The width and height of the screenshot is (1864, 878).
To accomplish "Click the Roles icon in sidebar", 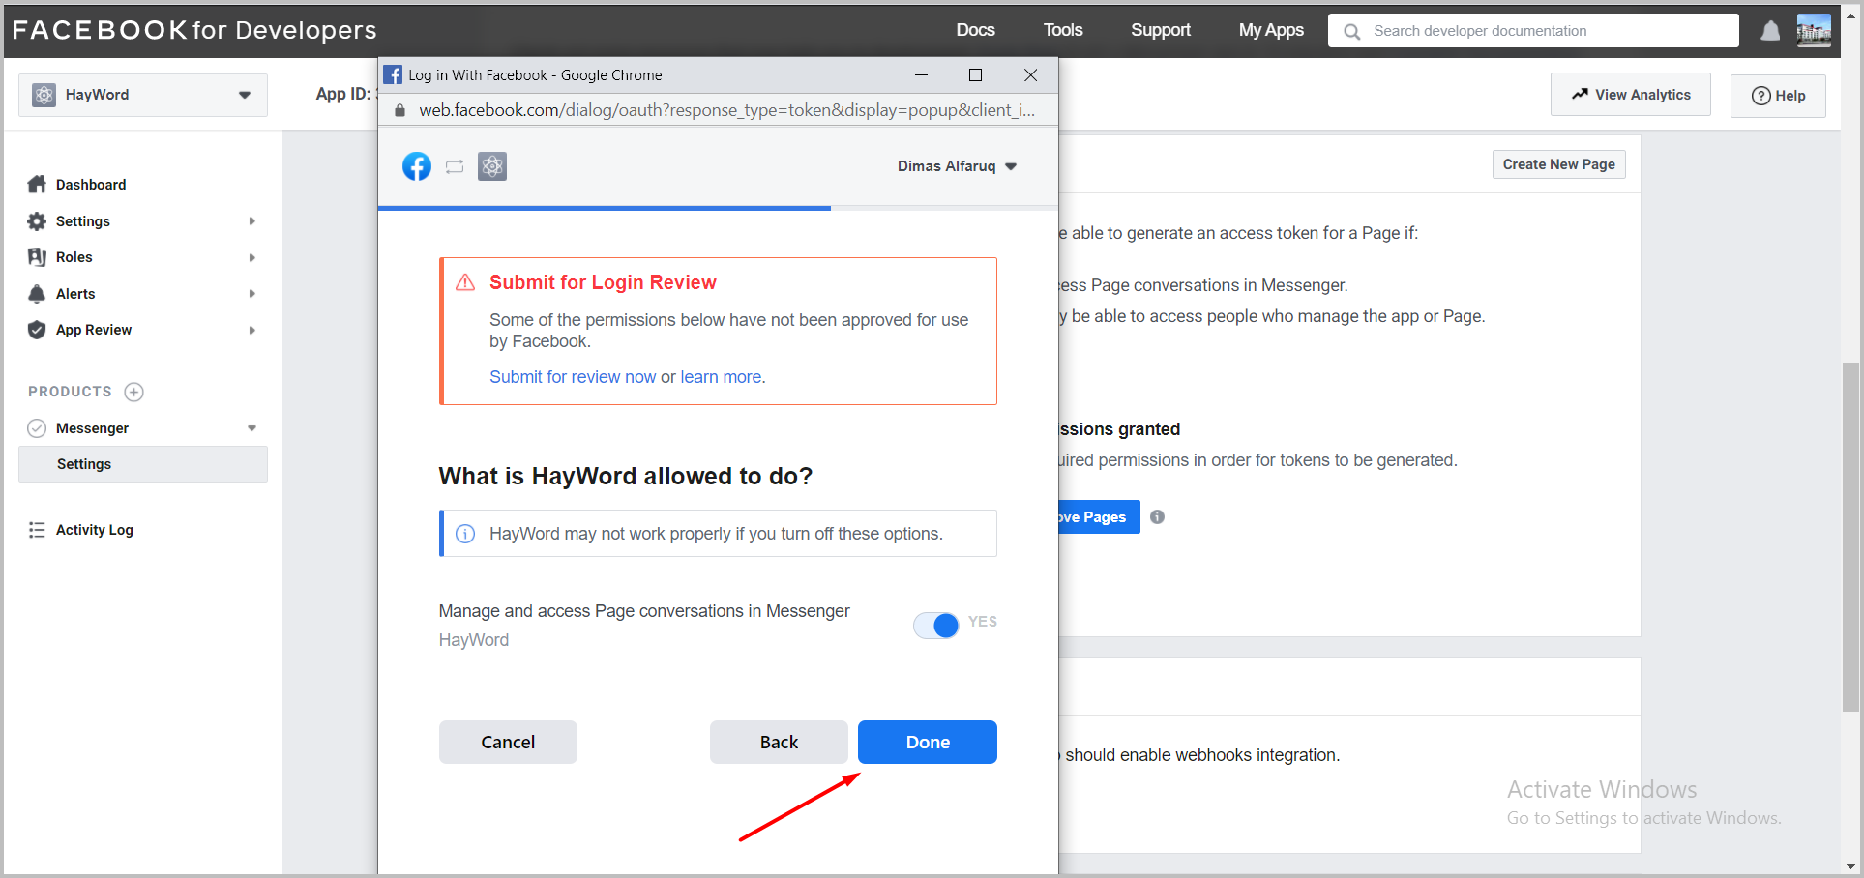I will 37,257.
